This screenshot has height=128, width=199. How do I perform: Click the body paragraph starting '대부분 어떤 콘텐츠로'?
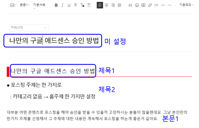pos(97,115)
